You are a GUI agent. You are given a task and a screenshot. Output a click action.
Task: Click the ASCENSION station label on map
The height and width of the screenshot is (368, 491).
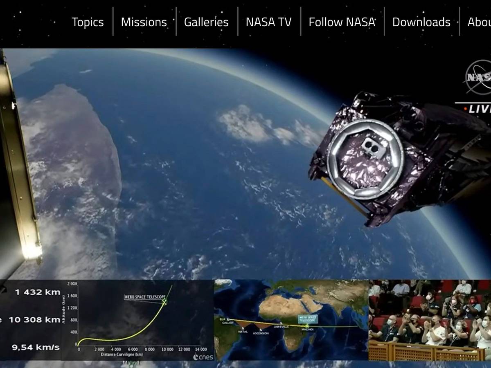[x=261, y=333]
